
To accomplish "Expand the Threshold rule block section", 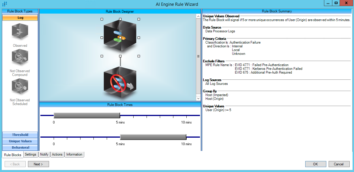I will point(20,135).
